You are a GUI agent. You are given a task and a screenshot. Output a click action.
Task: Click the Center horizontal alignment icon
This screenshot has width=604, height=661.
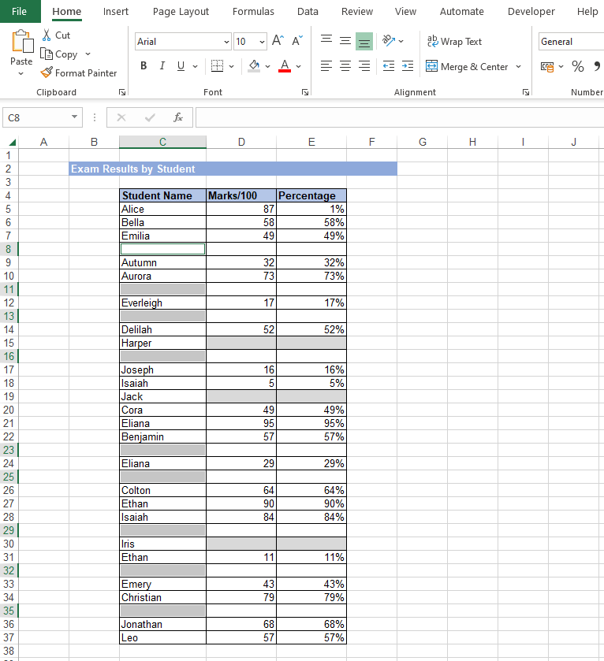pos(345,66)
